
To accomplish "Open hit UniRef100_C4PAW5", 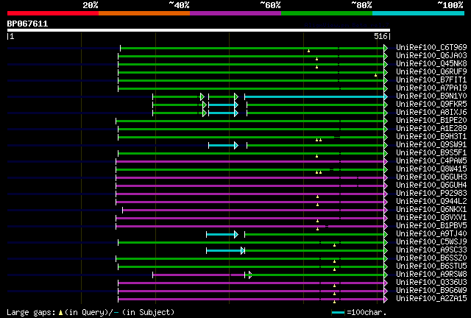I will point(431,160).
